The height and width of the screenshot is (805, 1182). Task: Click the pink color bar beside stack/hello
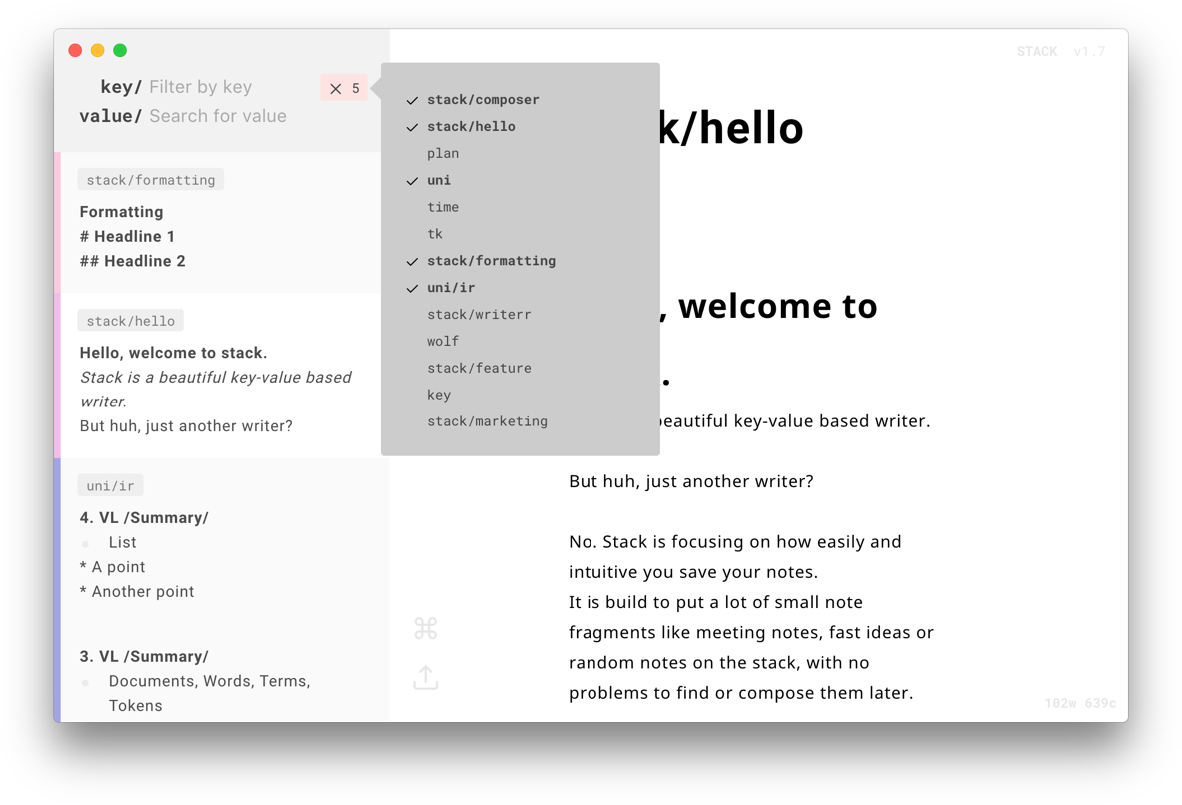[57, 375]
